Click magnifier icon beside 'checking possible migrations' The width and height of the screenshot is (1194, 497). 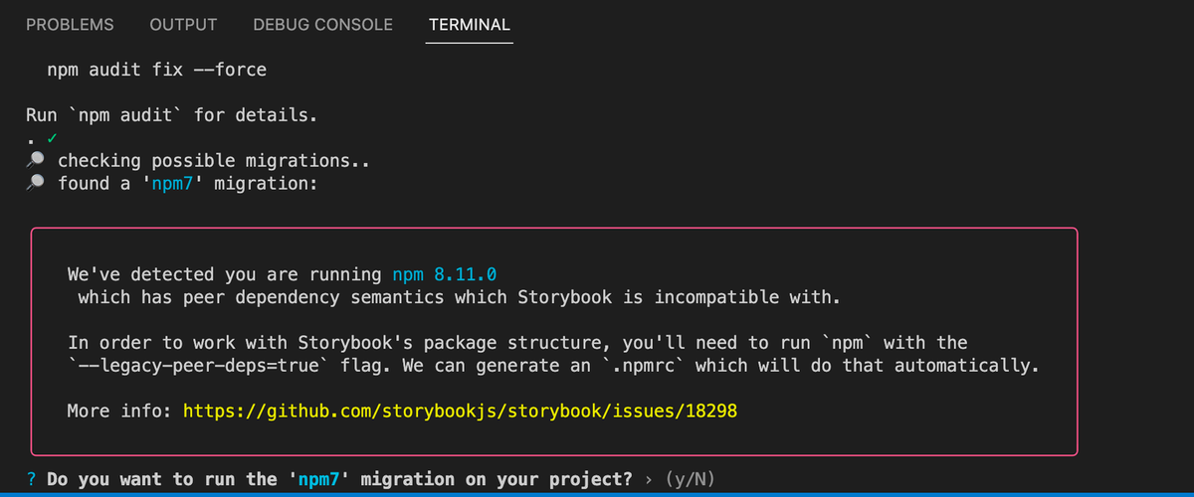[x=35, y=161]
